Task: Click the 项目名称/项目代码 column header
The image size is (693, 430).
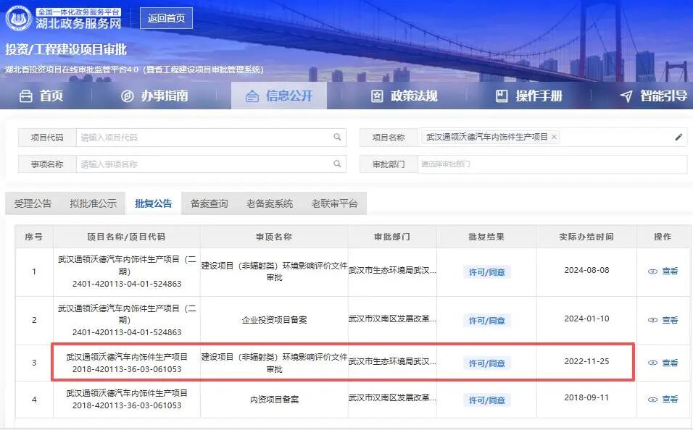Action: [x=126, y=237]
